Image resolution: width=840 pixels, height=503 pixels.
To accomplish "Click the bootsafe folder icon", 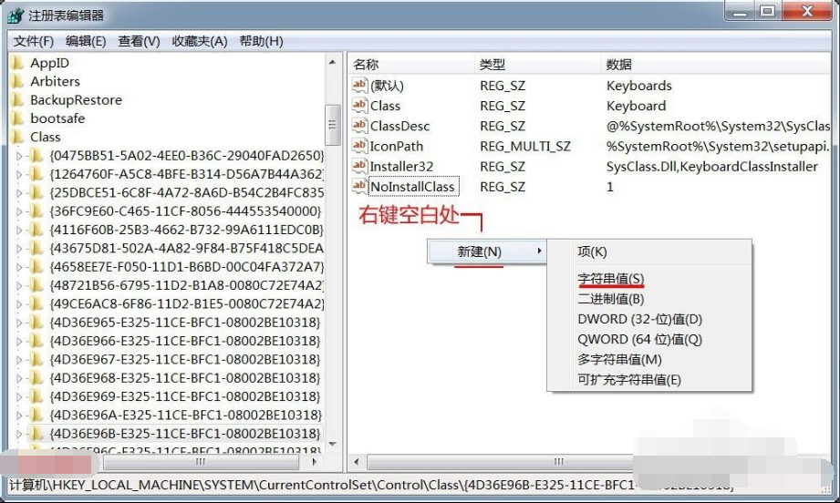I will click(17, 118).
